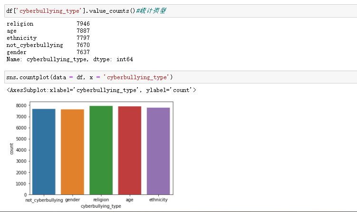Click the green religion bar

tap(101, 150)
